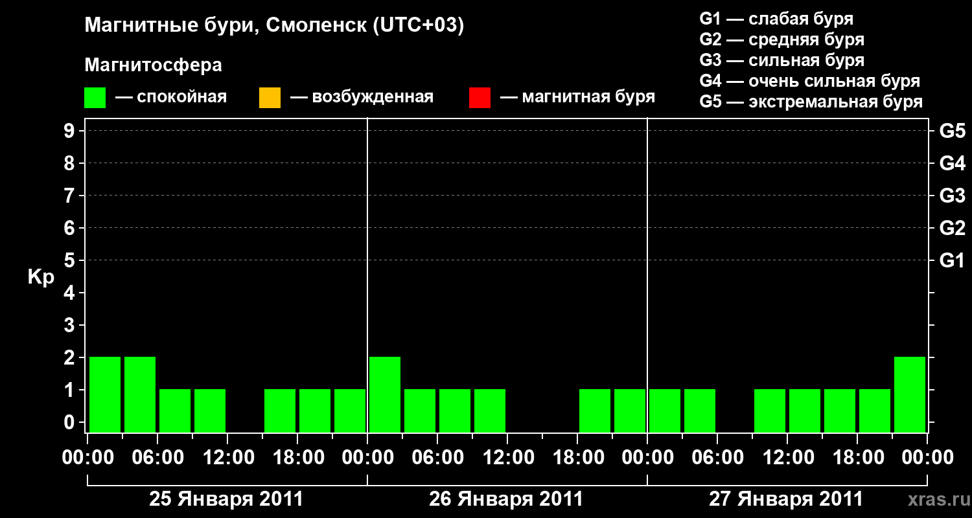Click 'G1 — слабая буря' legend line
This screenshot has width=972, height=518.
point(776,19)
